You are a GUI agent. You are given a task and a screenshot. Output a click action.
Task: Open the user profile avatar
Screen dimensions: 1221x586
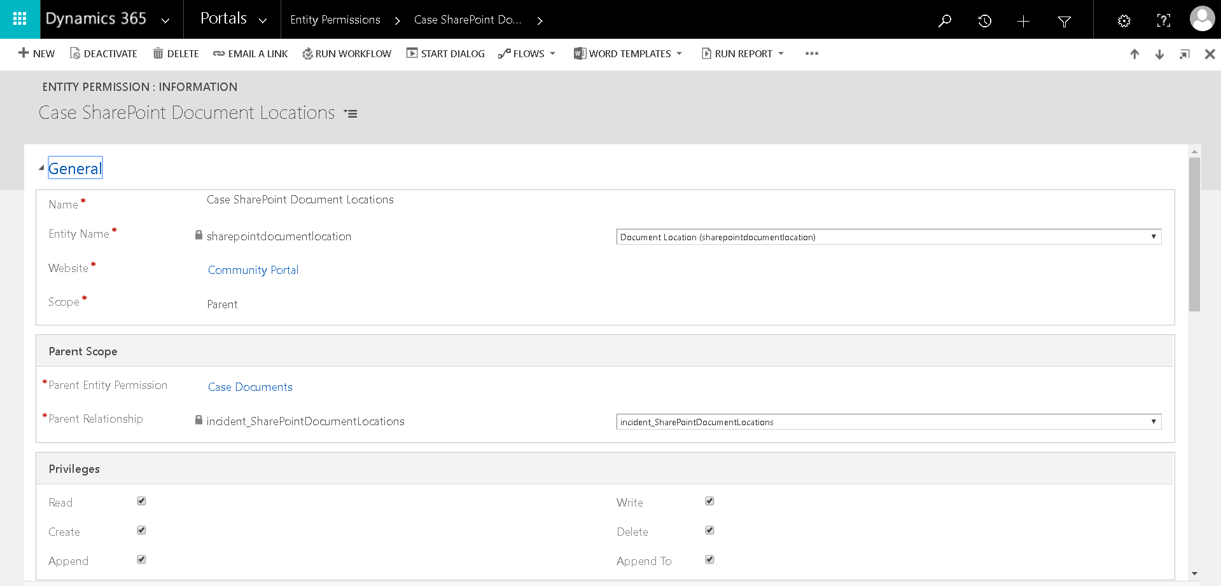pos(1202,19)
